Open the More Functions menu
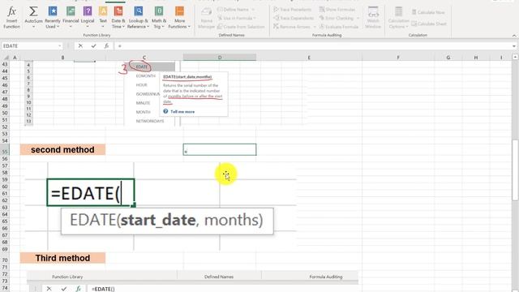This screenshot has width=519, height=292. (x=179, y=18)
